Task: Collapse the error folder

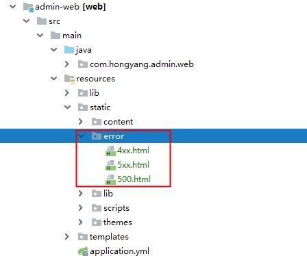Action: tap(81, 136)
